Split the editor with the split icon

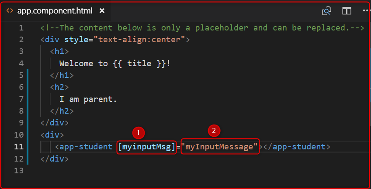347,11
